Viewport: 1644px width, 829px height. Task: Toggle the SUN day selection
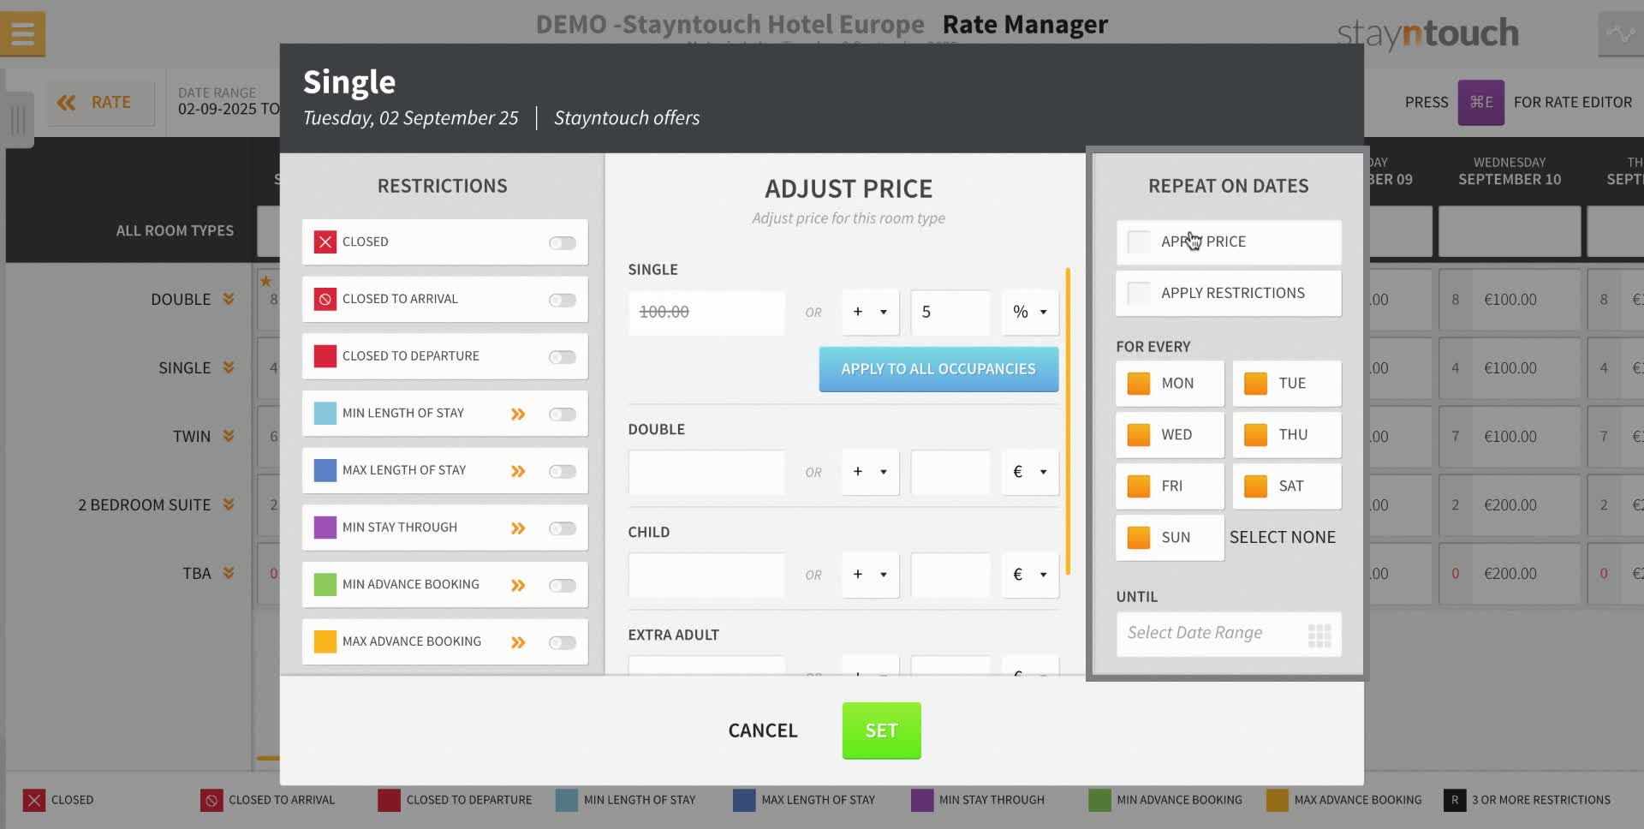pyautogui.click(x=1170, y=538)
